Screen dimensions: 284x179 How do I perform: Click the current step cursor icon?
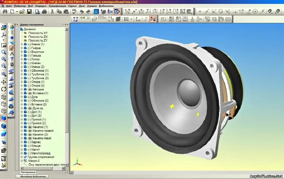75,19
